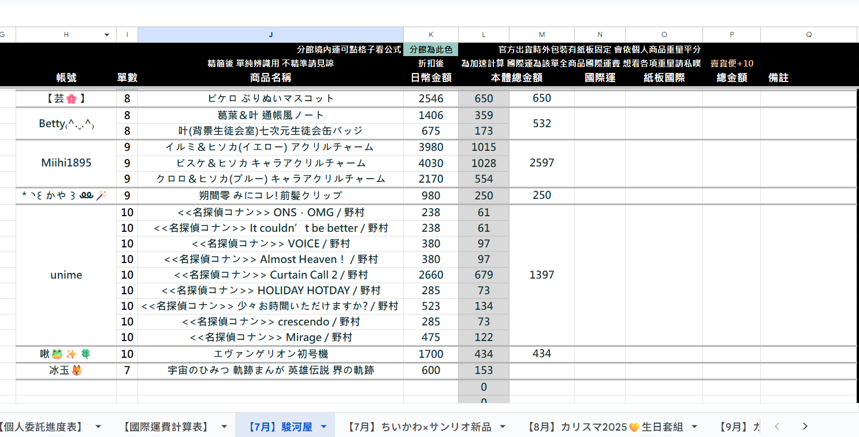The image size is (859, 437).
Task: Select cell 叶(背景生徒会室)七次元生徒会缶バッジ
Action: pyautogui.click(x=270, y=131)
